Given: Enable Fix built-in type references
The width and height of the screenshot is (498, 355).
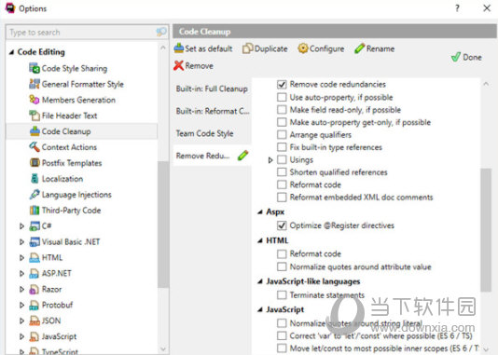Looking at the screenshot, I should click(282, 147).
